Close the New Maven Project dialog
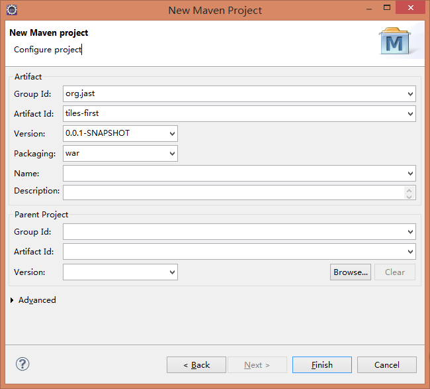This screenshot has width=430, height=389. tap(411, 8)
